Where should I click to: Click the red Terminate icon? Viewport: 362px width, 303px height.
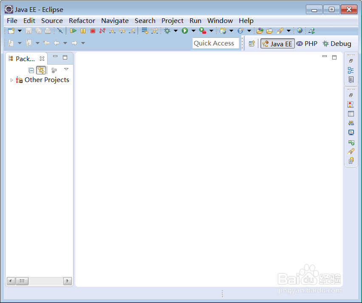(x=93, y=31)
